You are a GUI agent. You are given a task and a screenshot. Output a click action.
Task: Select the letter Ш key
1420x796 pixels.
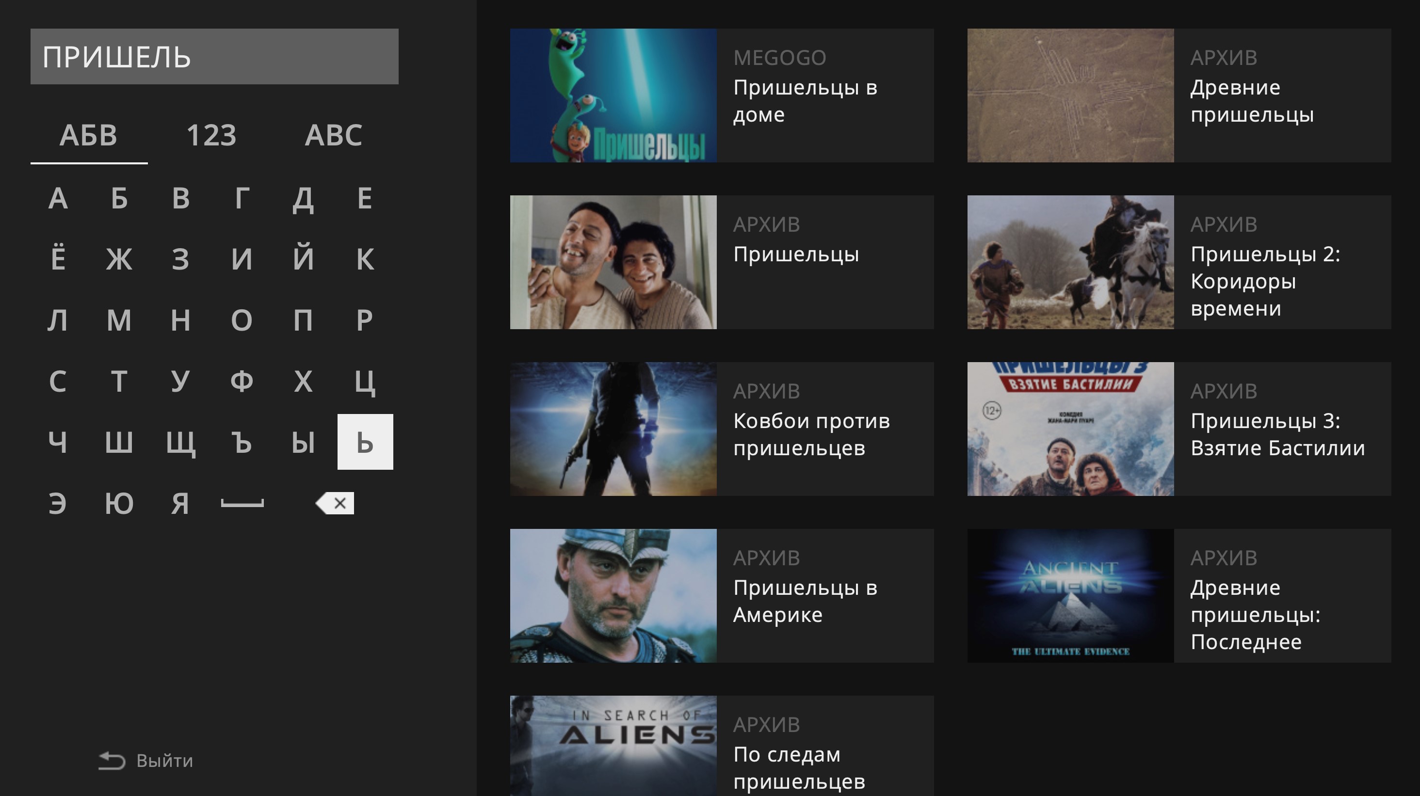click(x=119, y=442)
